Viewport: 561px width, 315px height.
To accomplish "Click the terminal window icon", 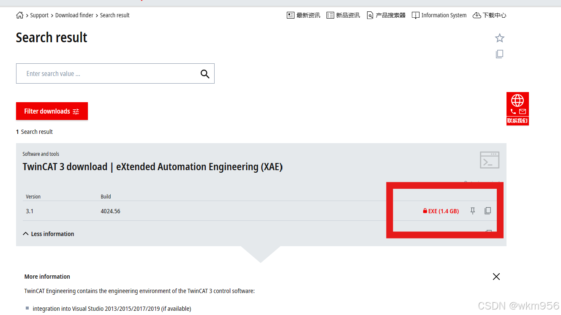I will point(490,160).
